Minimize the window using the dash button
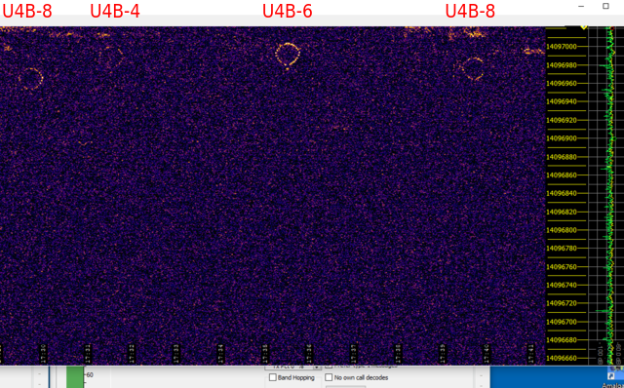Image resolution: width=624 pixels, height=388 pixels. (581, 7)
